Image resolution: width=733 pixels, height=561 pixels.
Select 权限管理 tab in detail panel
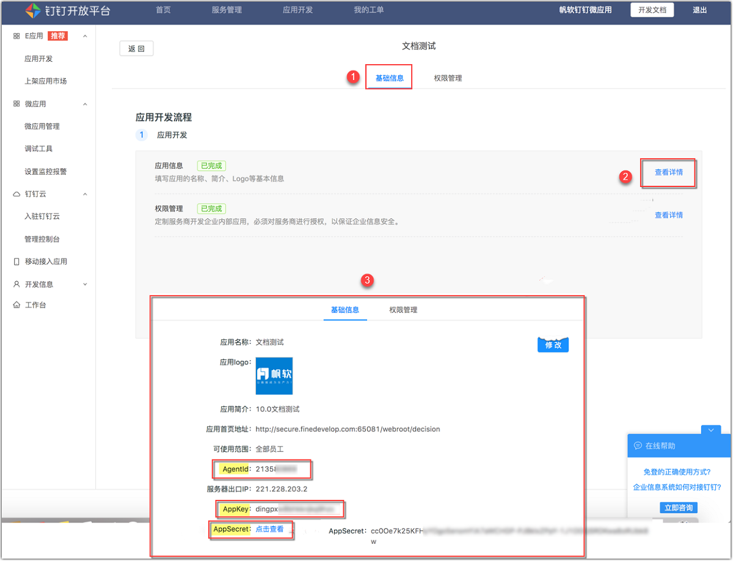pyautogui.click(x=403, y=310)
